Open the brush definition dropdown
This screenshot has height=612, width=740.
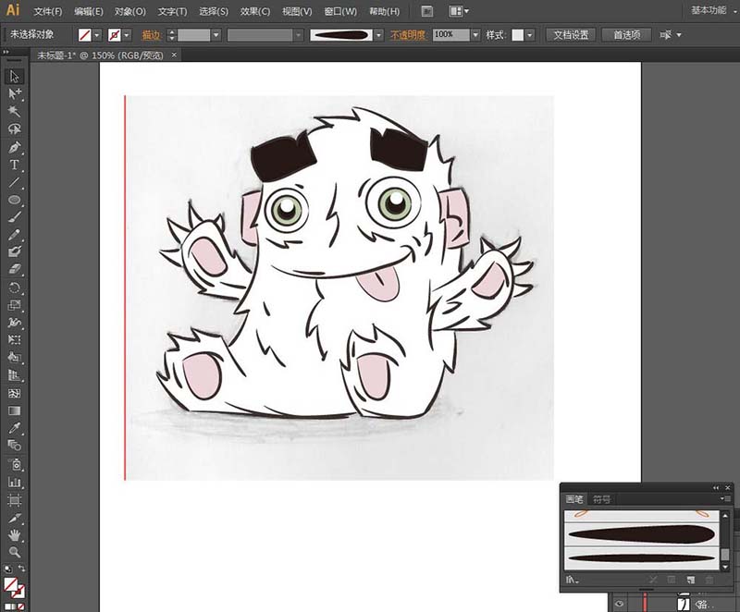point(378,35)
